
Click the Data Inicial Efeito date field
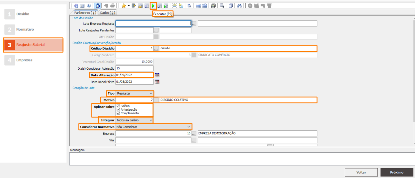[x=134, y=82]
